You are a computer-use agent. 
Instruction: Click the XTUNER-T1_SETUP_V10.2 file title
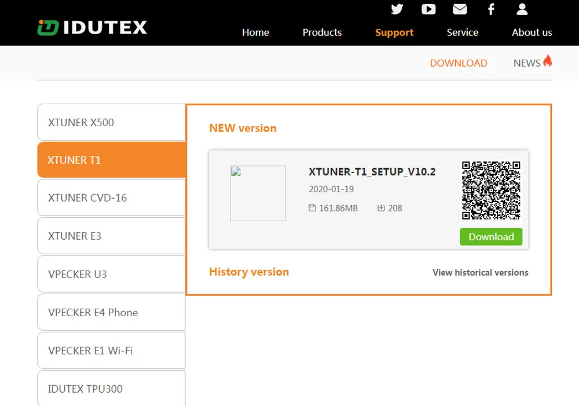click(372, 172)
